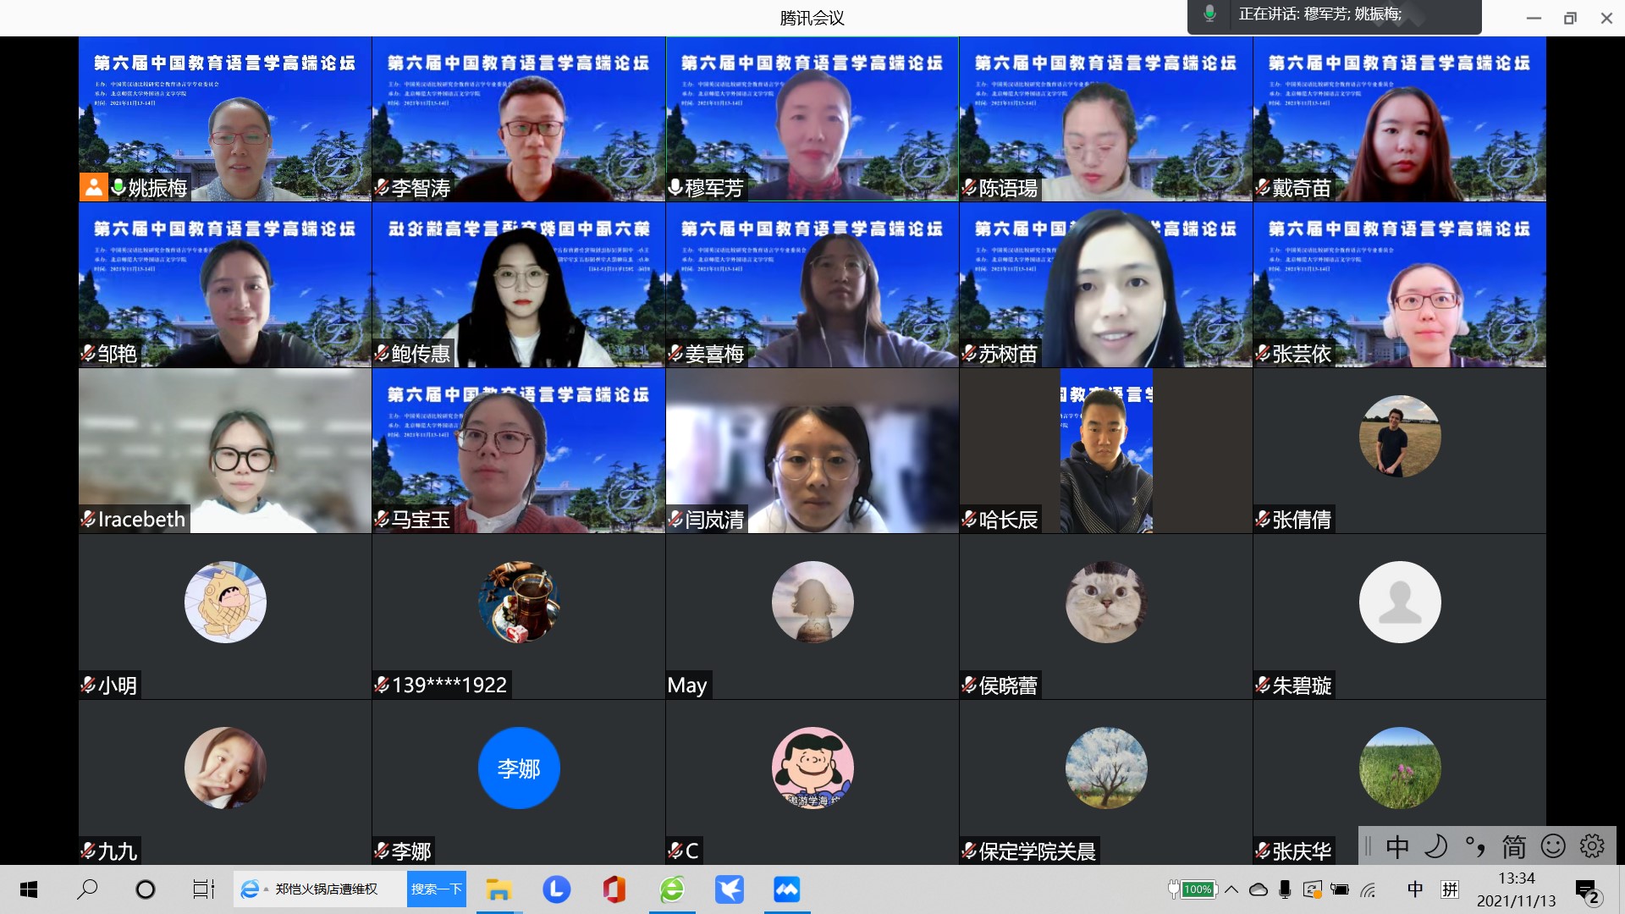Click the muted microphone icon beside 李智涛
This screenshot has width=1625, height=914.
pyautogui.click(x=381, y=190)
